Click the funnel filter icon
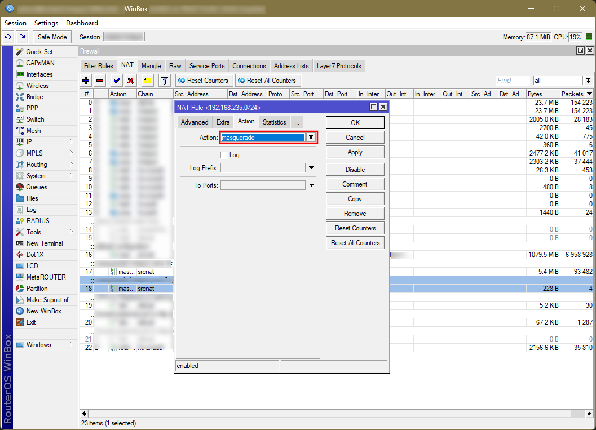This screenshot has width=596, height=430. (164, 81)
